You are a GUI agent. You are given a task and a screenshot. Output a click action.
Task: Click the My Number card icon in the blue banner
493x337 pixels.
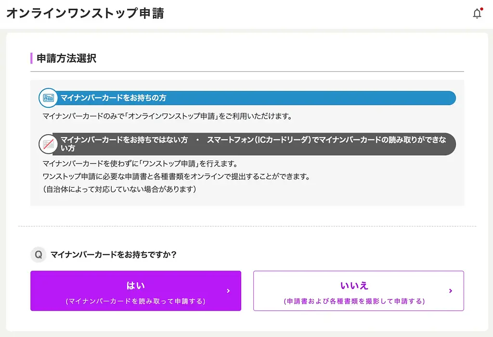(x=48, y=98)
